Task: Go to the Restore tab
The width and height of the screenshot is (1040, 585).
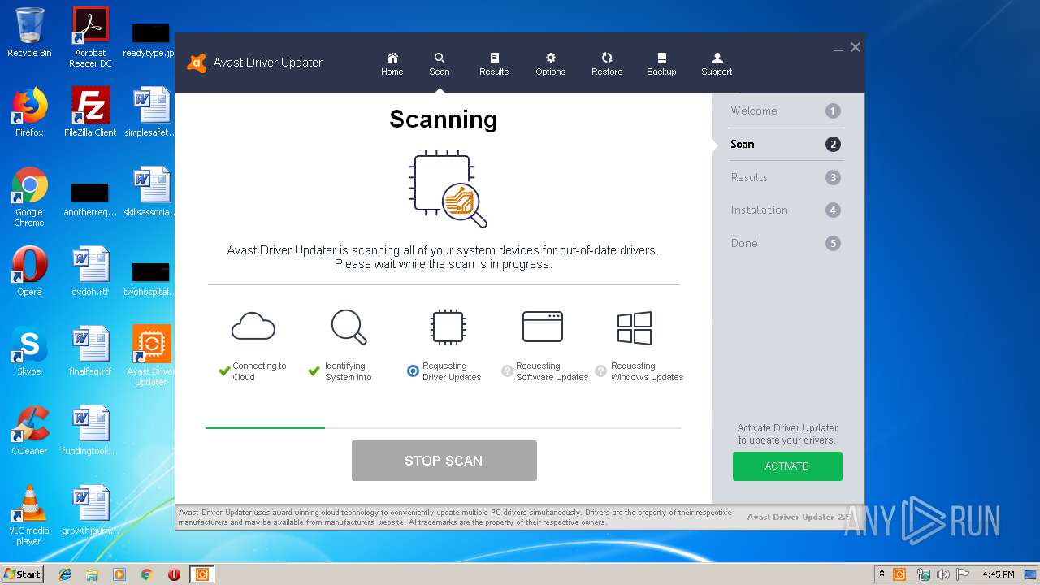Action: coord(607,64)
